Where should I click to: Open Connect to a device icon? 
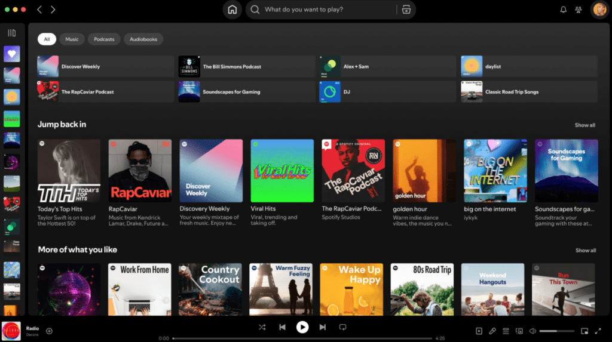(x=519, y=331)
